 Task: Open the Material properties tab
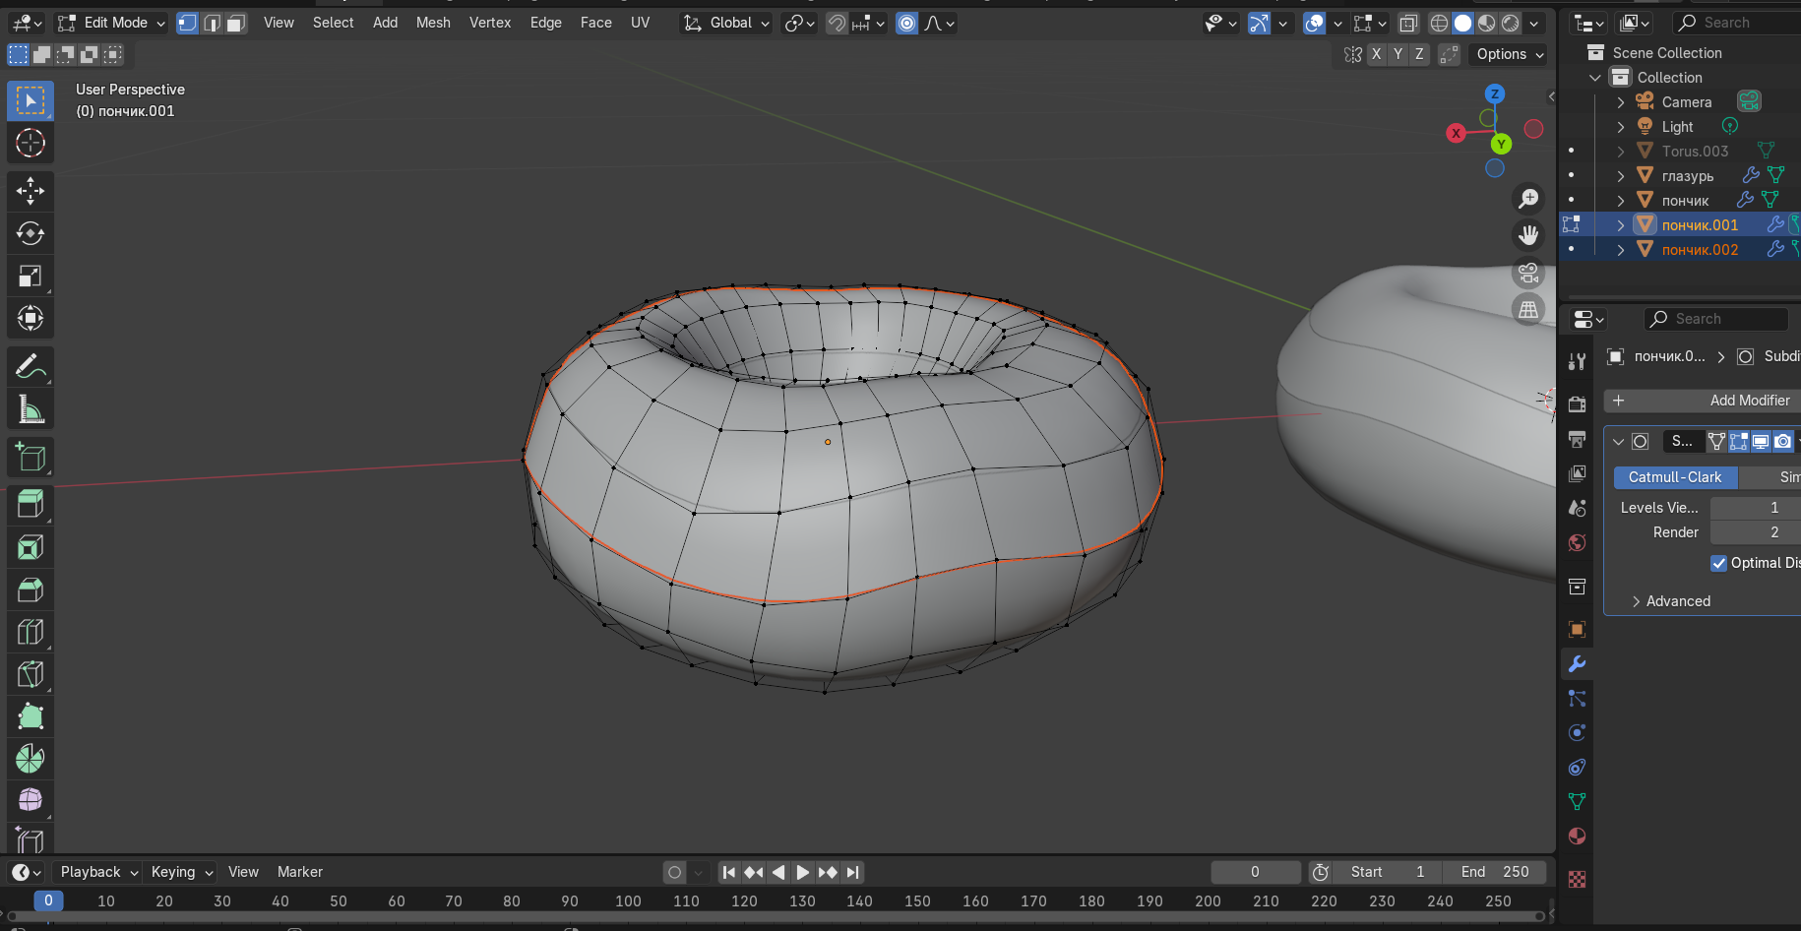coord(1577,837)
